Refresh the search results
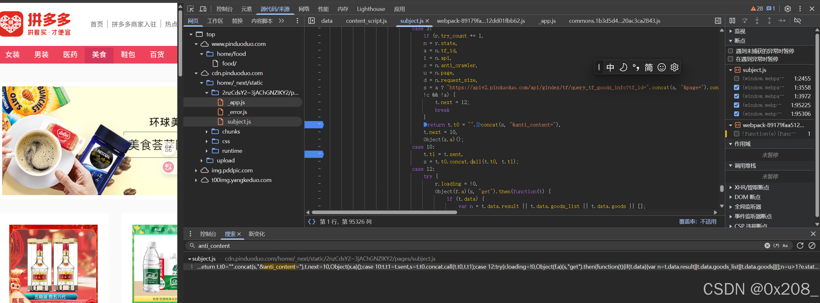The height and width of the screenshot is (303, 820). click(x=800, y=246)
